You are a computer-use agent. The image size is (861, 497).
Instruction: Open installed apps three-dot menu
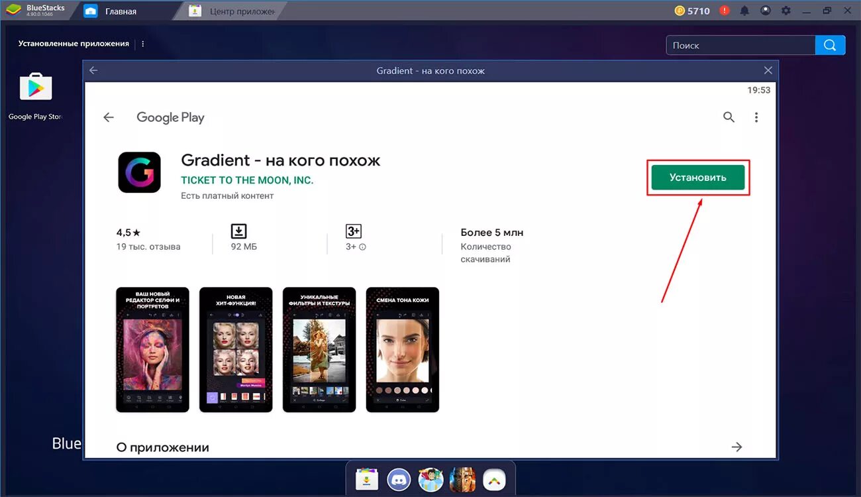pos(143,44)
